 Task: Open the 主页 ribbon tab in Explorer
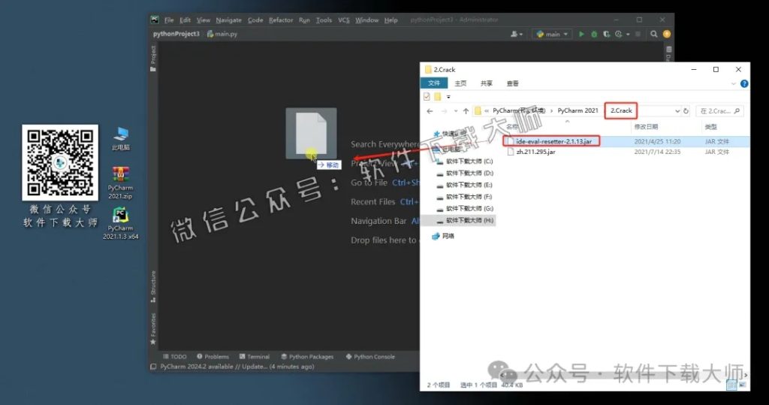pos(460,83)
